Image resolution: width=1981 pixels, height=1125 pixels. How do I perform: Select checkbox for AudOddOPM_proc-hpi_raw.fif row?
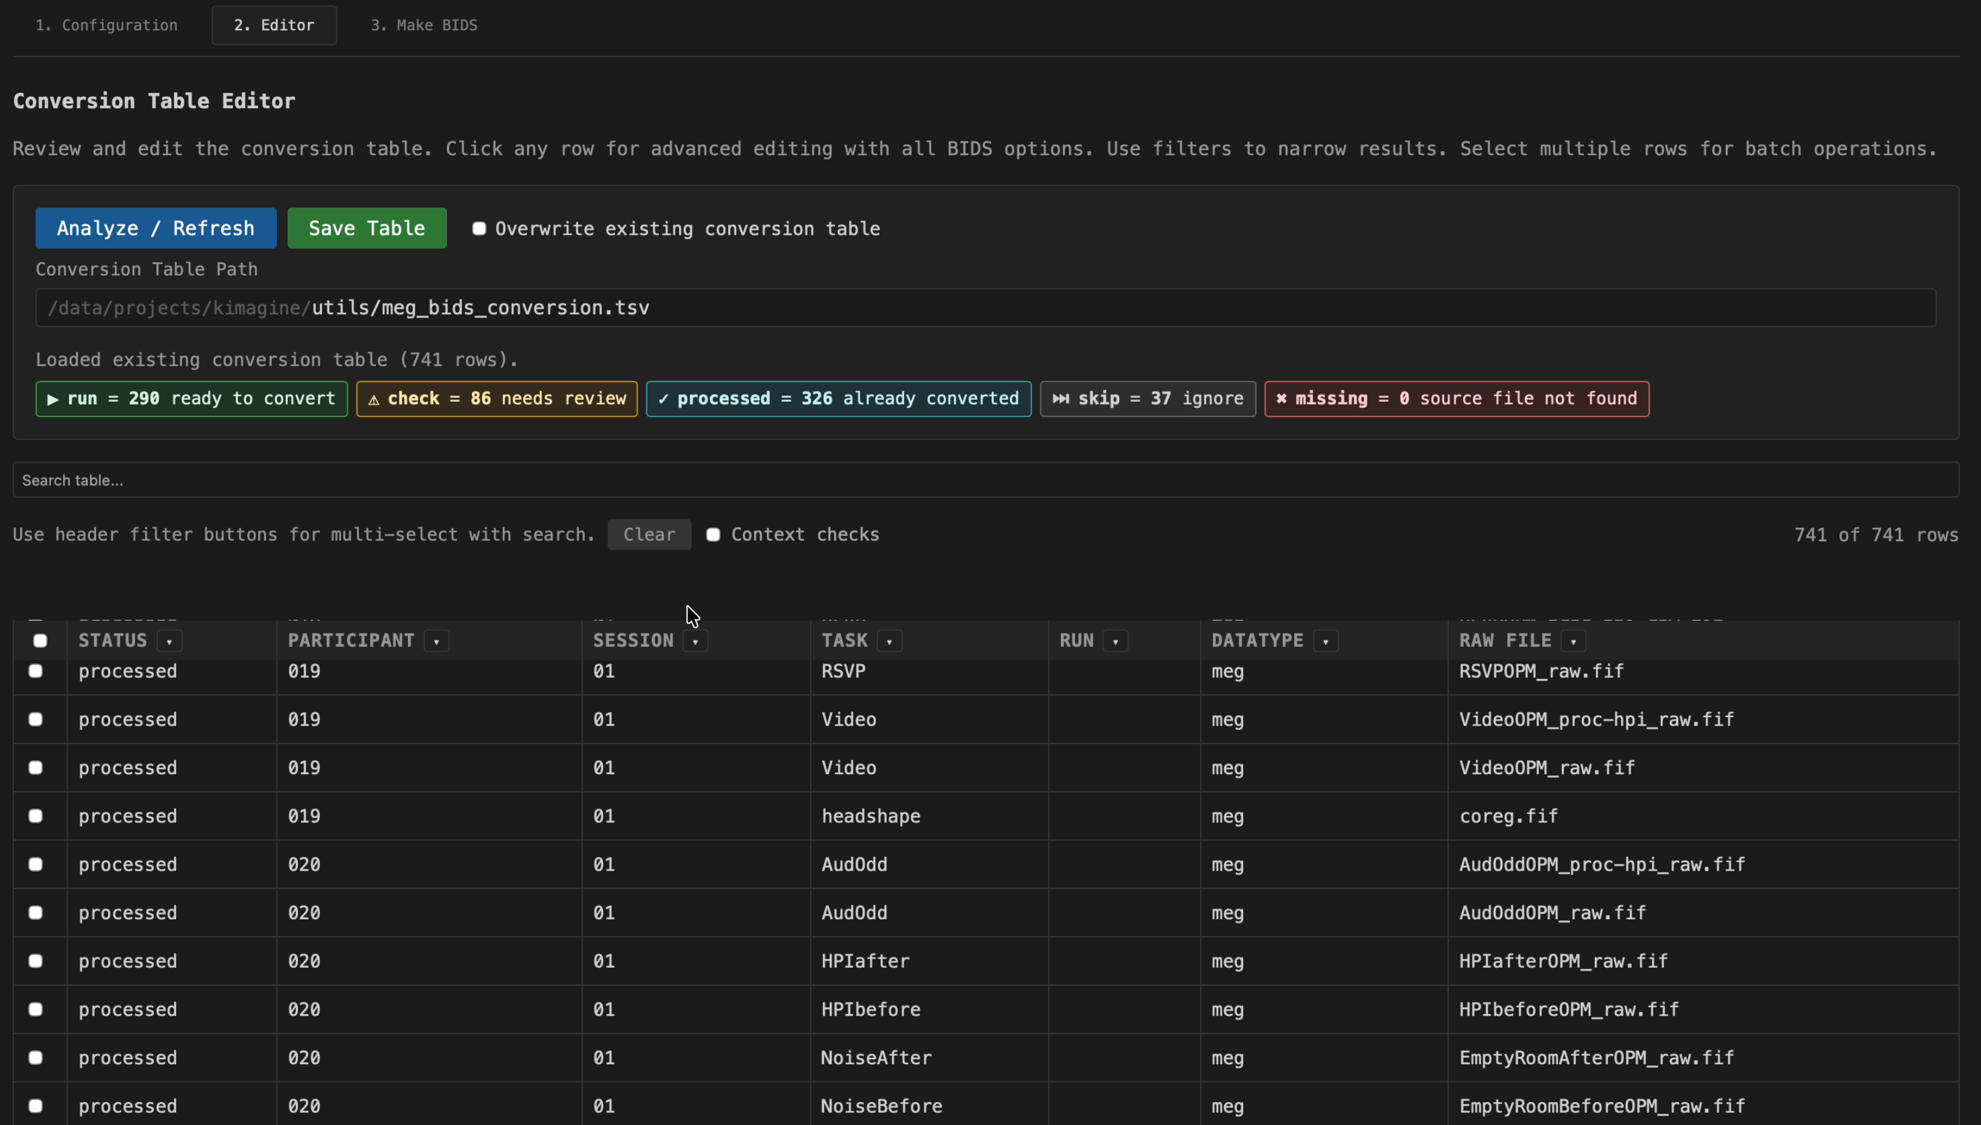36,864
